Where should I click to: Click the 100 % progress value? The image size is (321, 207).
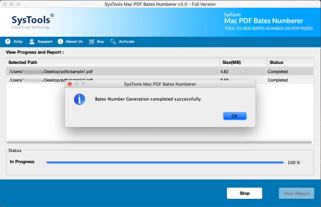[293, 162]
